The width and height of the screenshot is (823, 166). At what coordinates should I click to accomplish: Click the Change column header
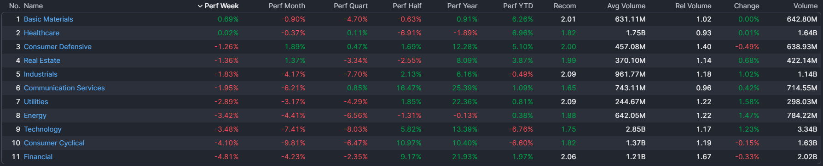coord(747,6)
